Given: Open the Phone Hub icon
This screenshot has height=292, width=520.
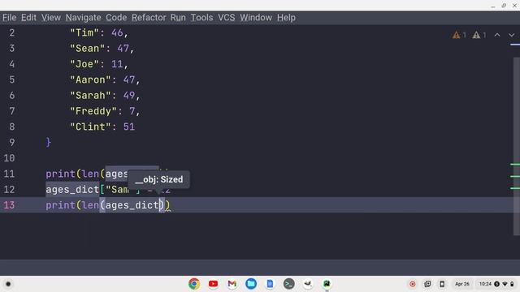Looking at the screenshot, I should tap(442, 284).
